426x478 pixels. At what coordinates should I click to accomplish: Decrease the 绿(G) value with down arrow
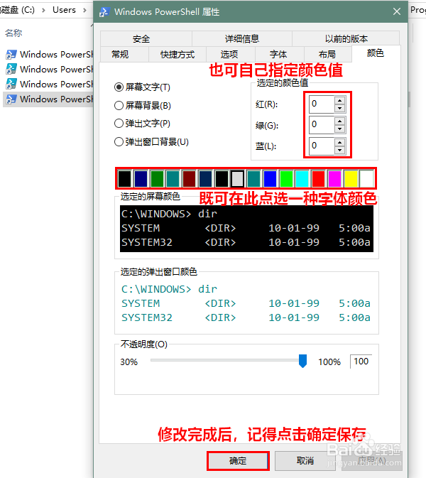(x=339, y=129)
